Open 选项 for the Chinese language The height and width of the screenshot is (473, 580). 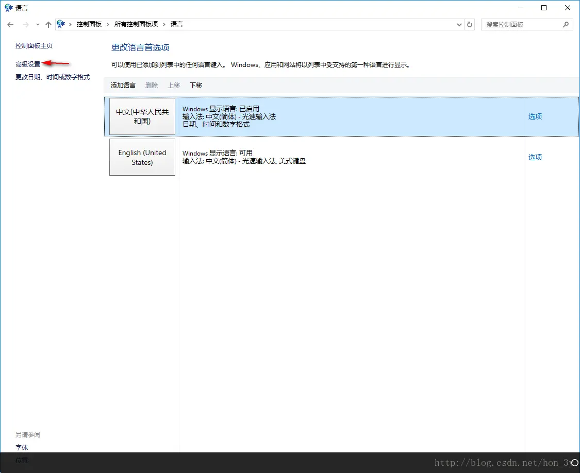point(535,116)
